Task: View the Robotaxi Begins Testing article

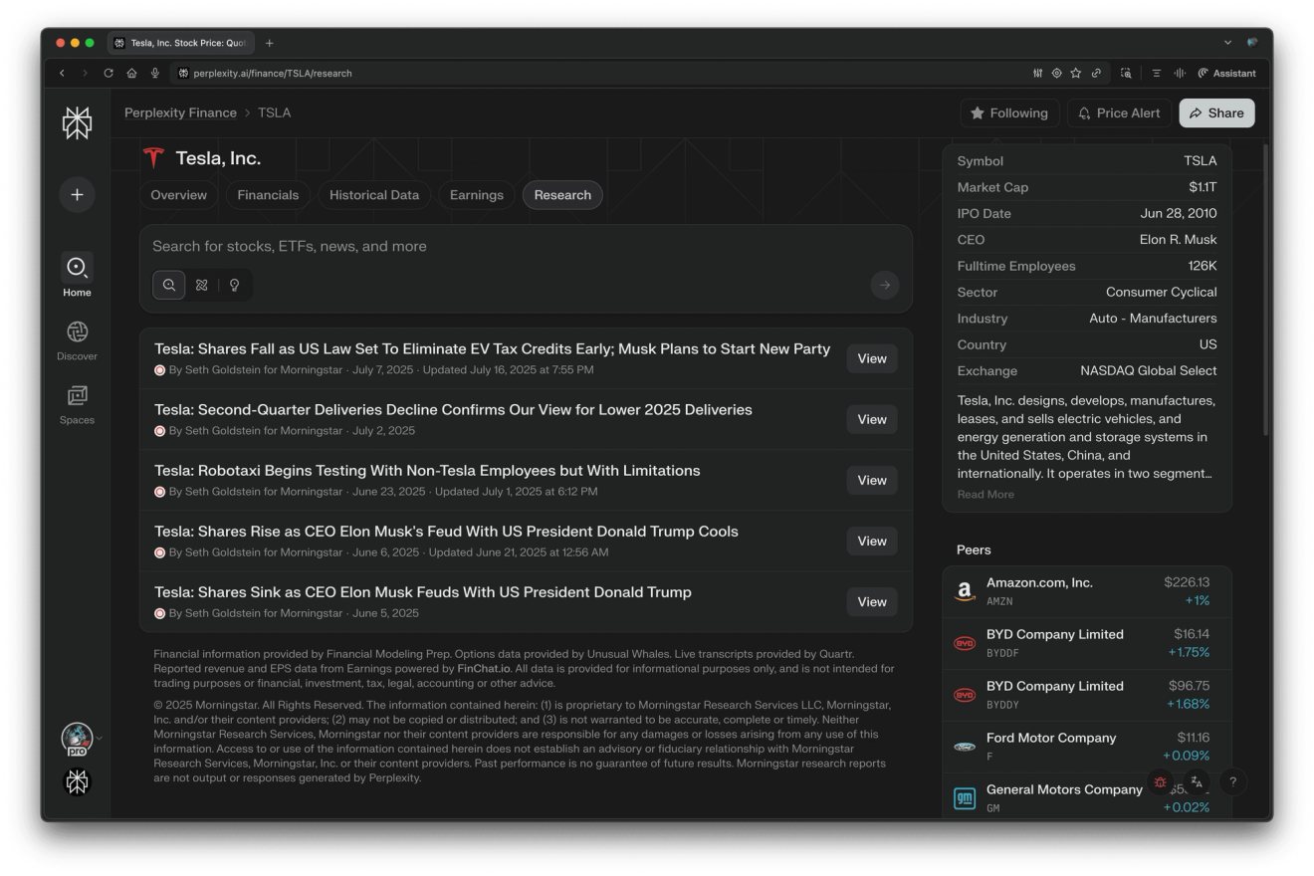Action: tap(872, 480)
